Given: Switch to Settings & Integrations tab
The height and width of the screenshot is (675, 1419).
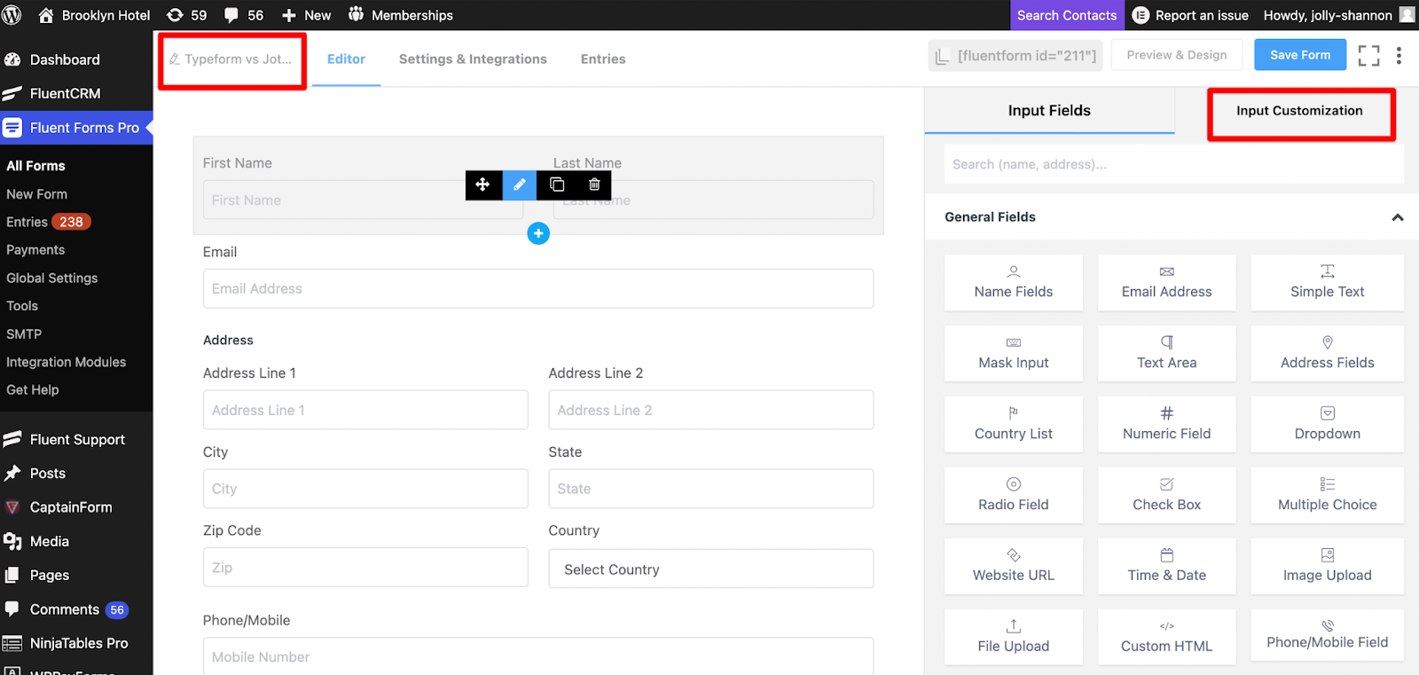Looking at the screenshot, I should [x=473, y=59].
